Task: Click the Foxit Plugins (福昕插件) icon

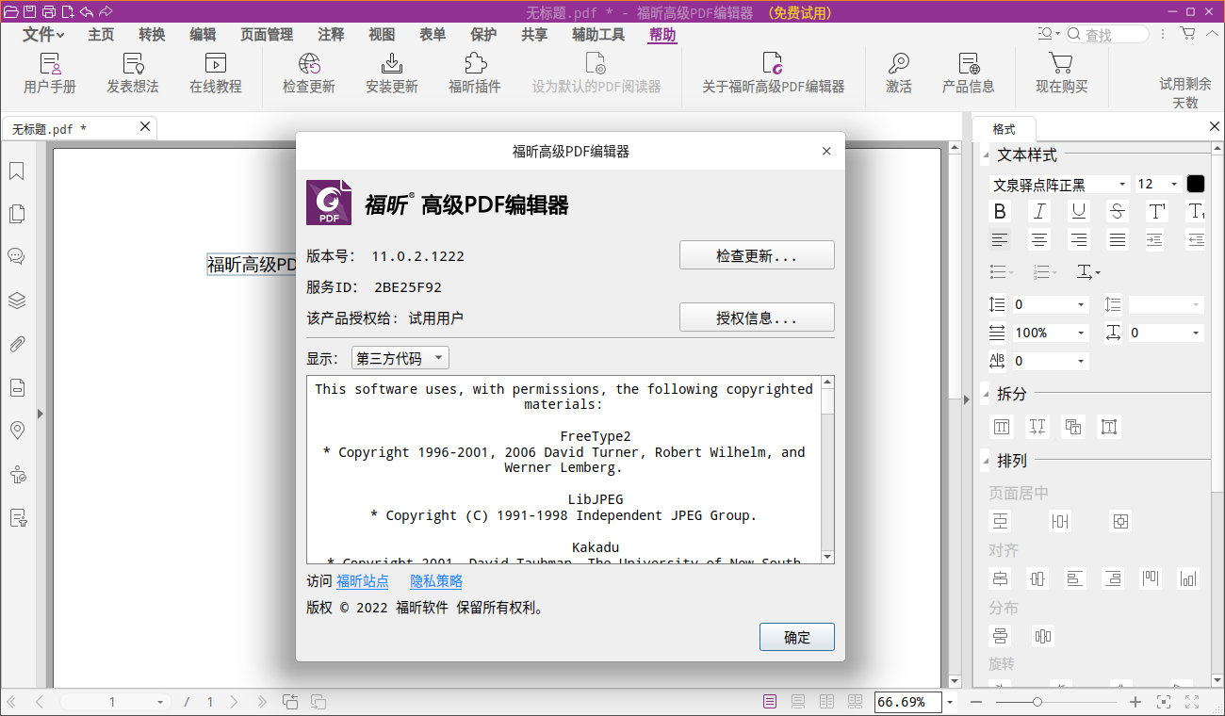Action: (474, 65)
